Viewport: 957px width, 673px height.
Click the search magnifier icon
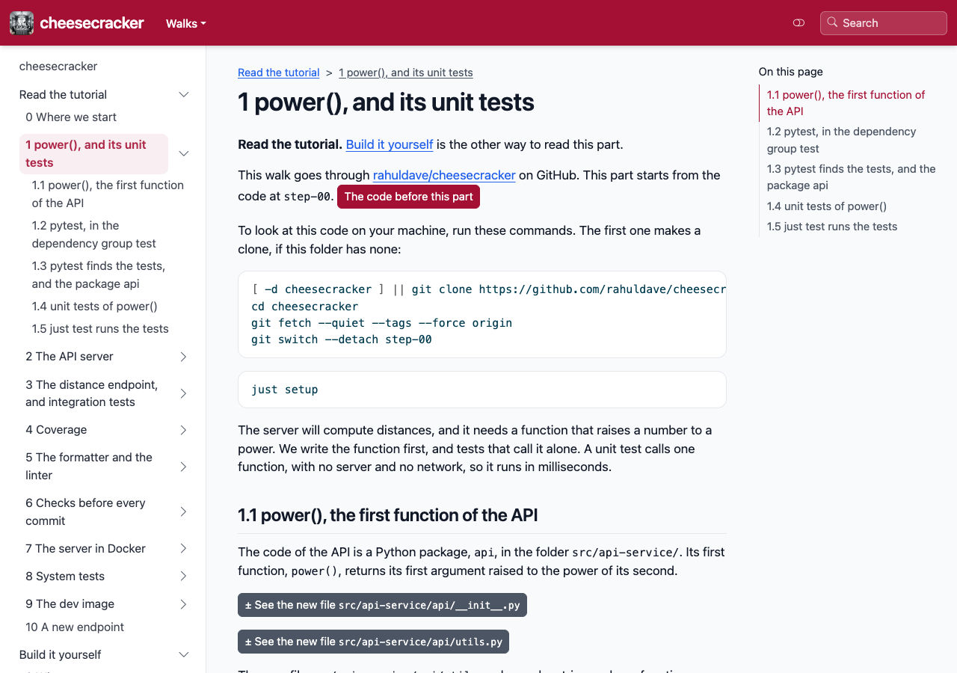point(832,22)
